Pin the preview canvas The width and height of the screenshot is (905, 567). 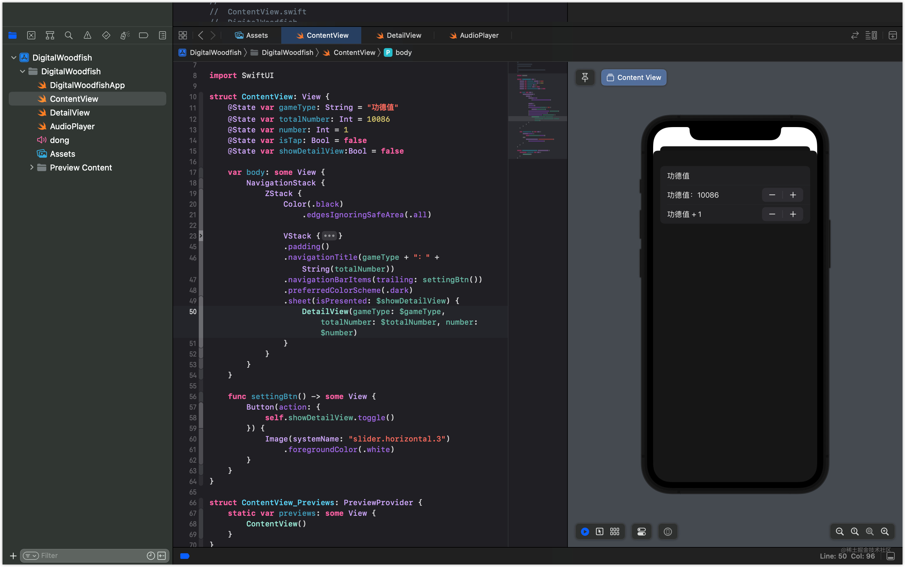coord(585,77)
